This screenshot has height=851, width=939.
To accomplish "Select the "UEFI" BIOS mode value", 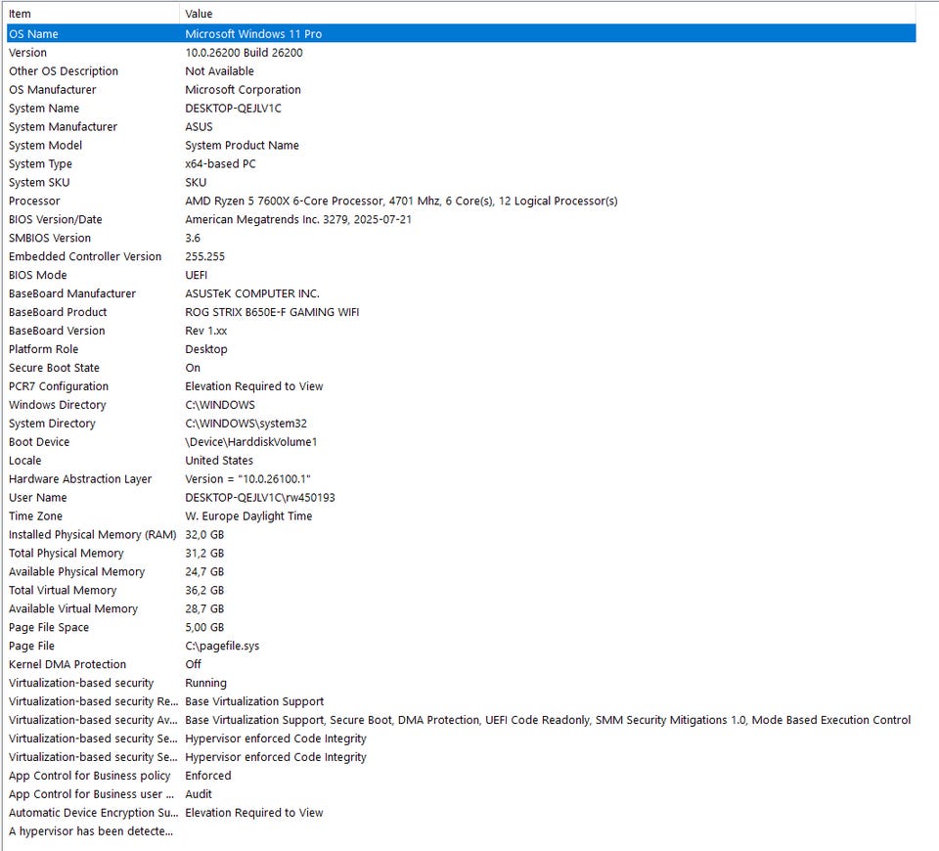I will pyautogui.click(x=197, y=276).
